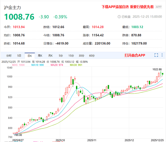This screenshot has width=166, height=142.
Task: Show the 60分 interval chart
Action: (92, 56)
